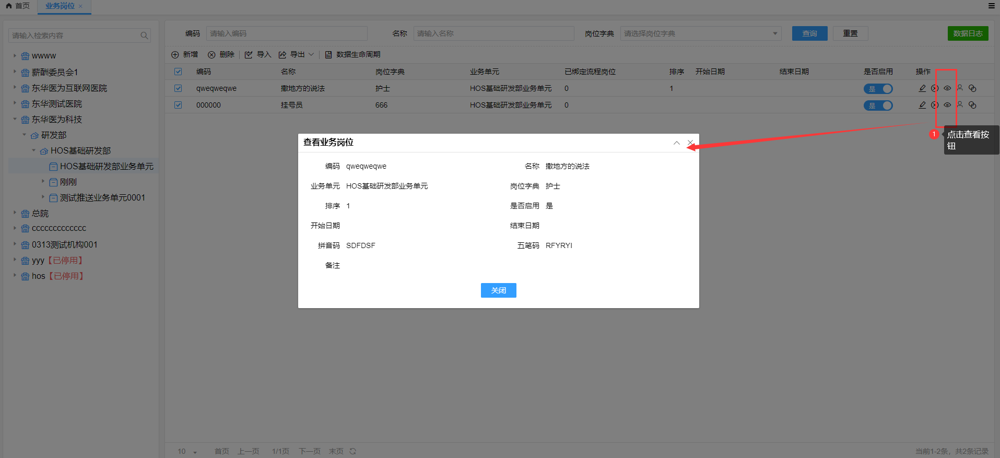Click the search magnifier icon in the tree search box
Viewport: 1000px width, 458px height.
[144, 36]
